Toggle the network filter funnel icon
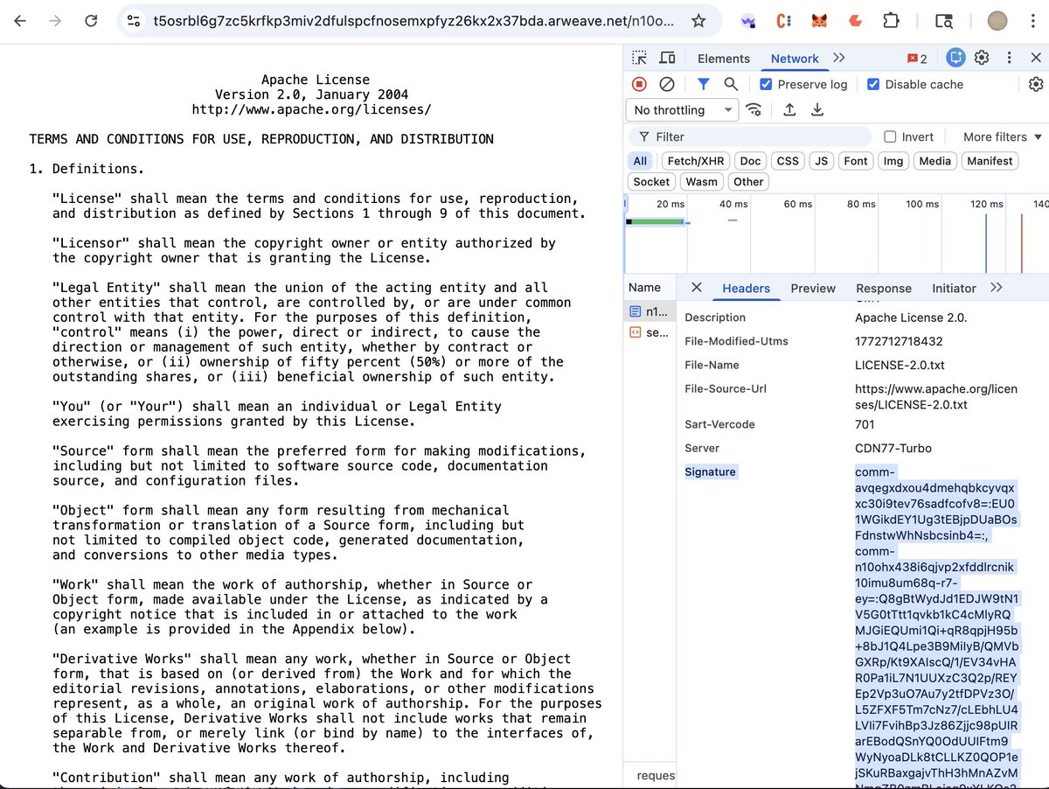1049x789 pixels. [x=703, y=84]
